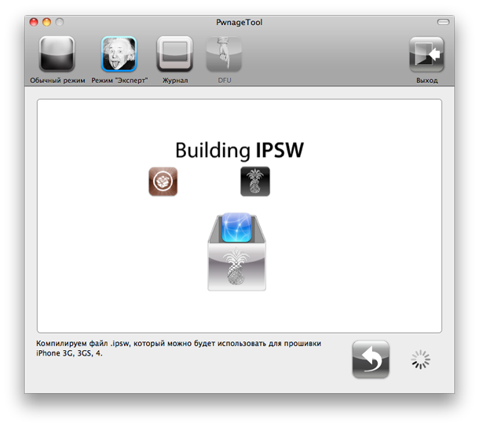Select the black pineapple icon
479x427 pixels.
click(x=254, y=181)
